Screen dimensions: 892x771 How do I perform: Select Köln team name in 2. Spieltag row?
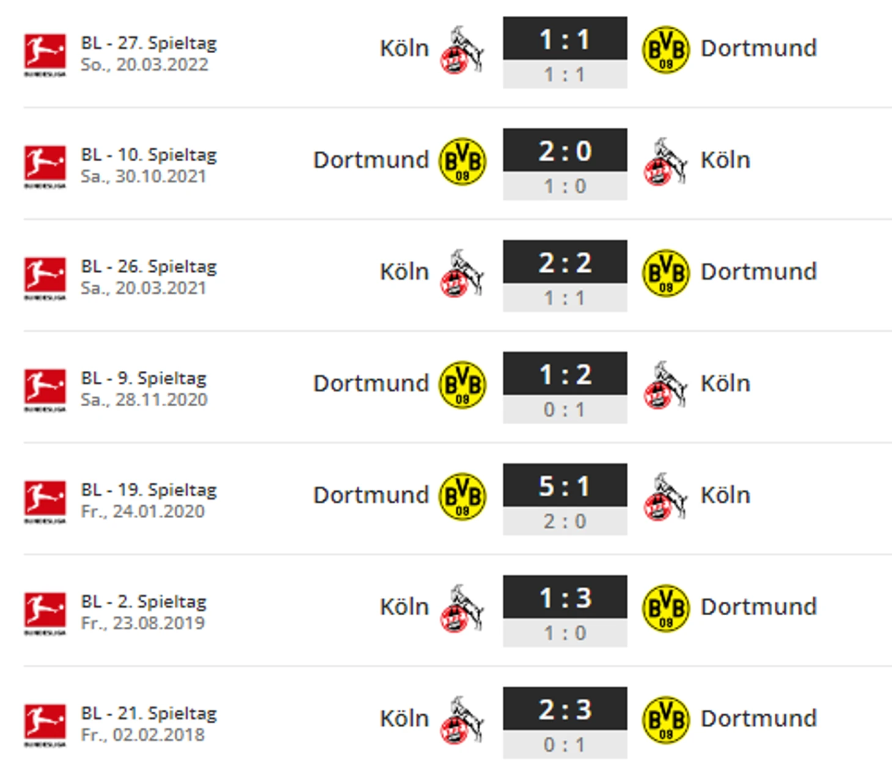(404, 607)
